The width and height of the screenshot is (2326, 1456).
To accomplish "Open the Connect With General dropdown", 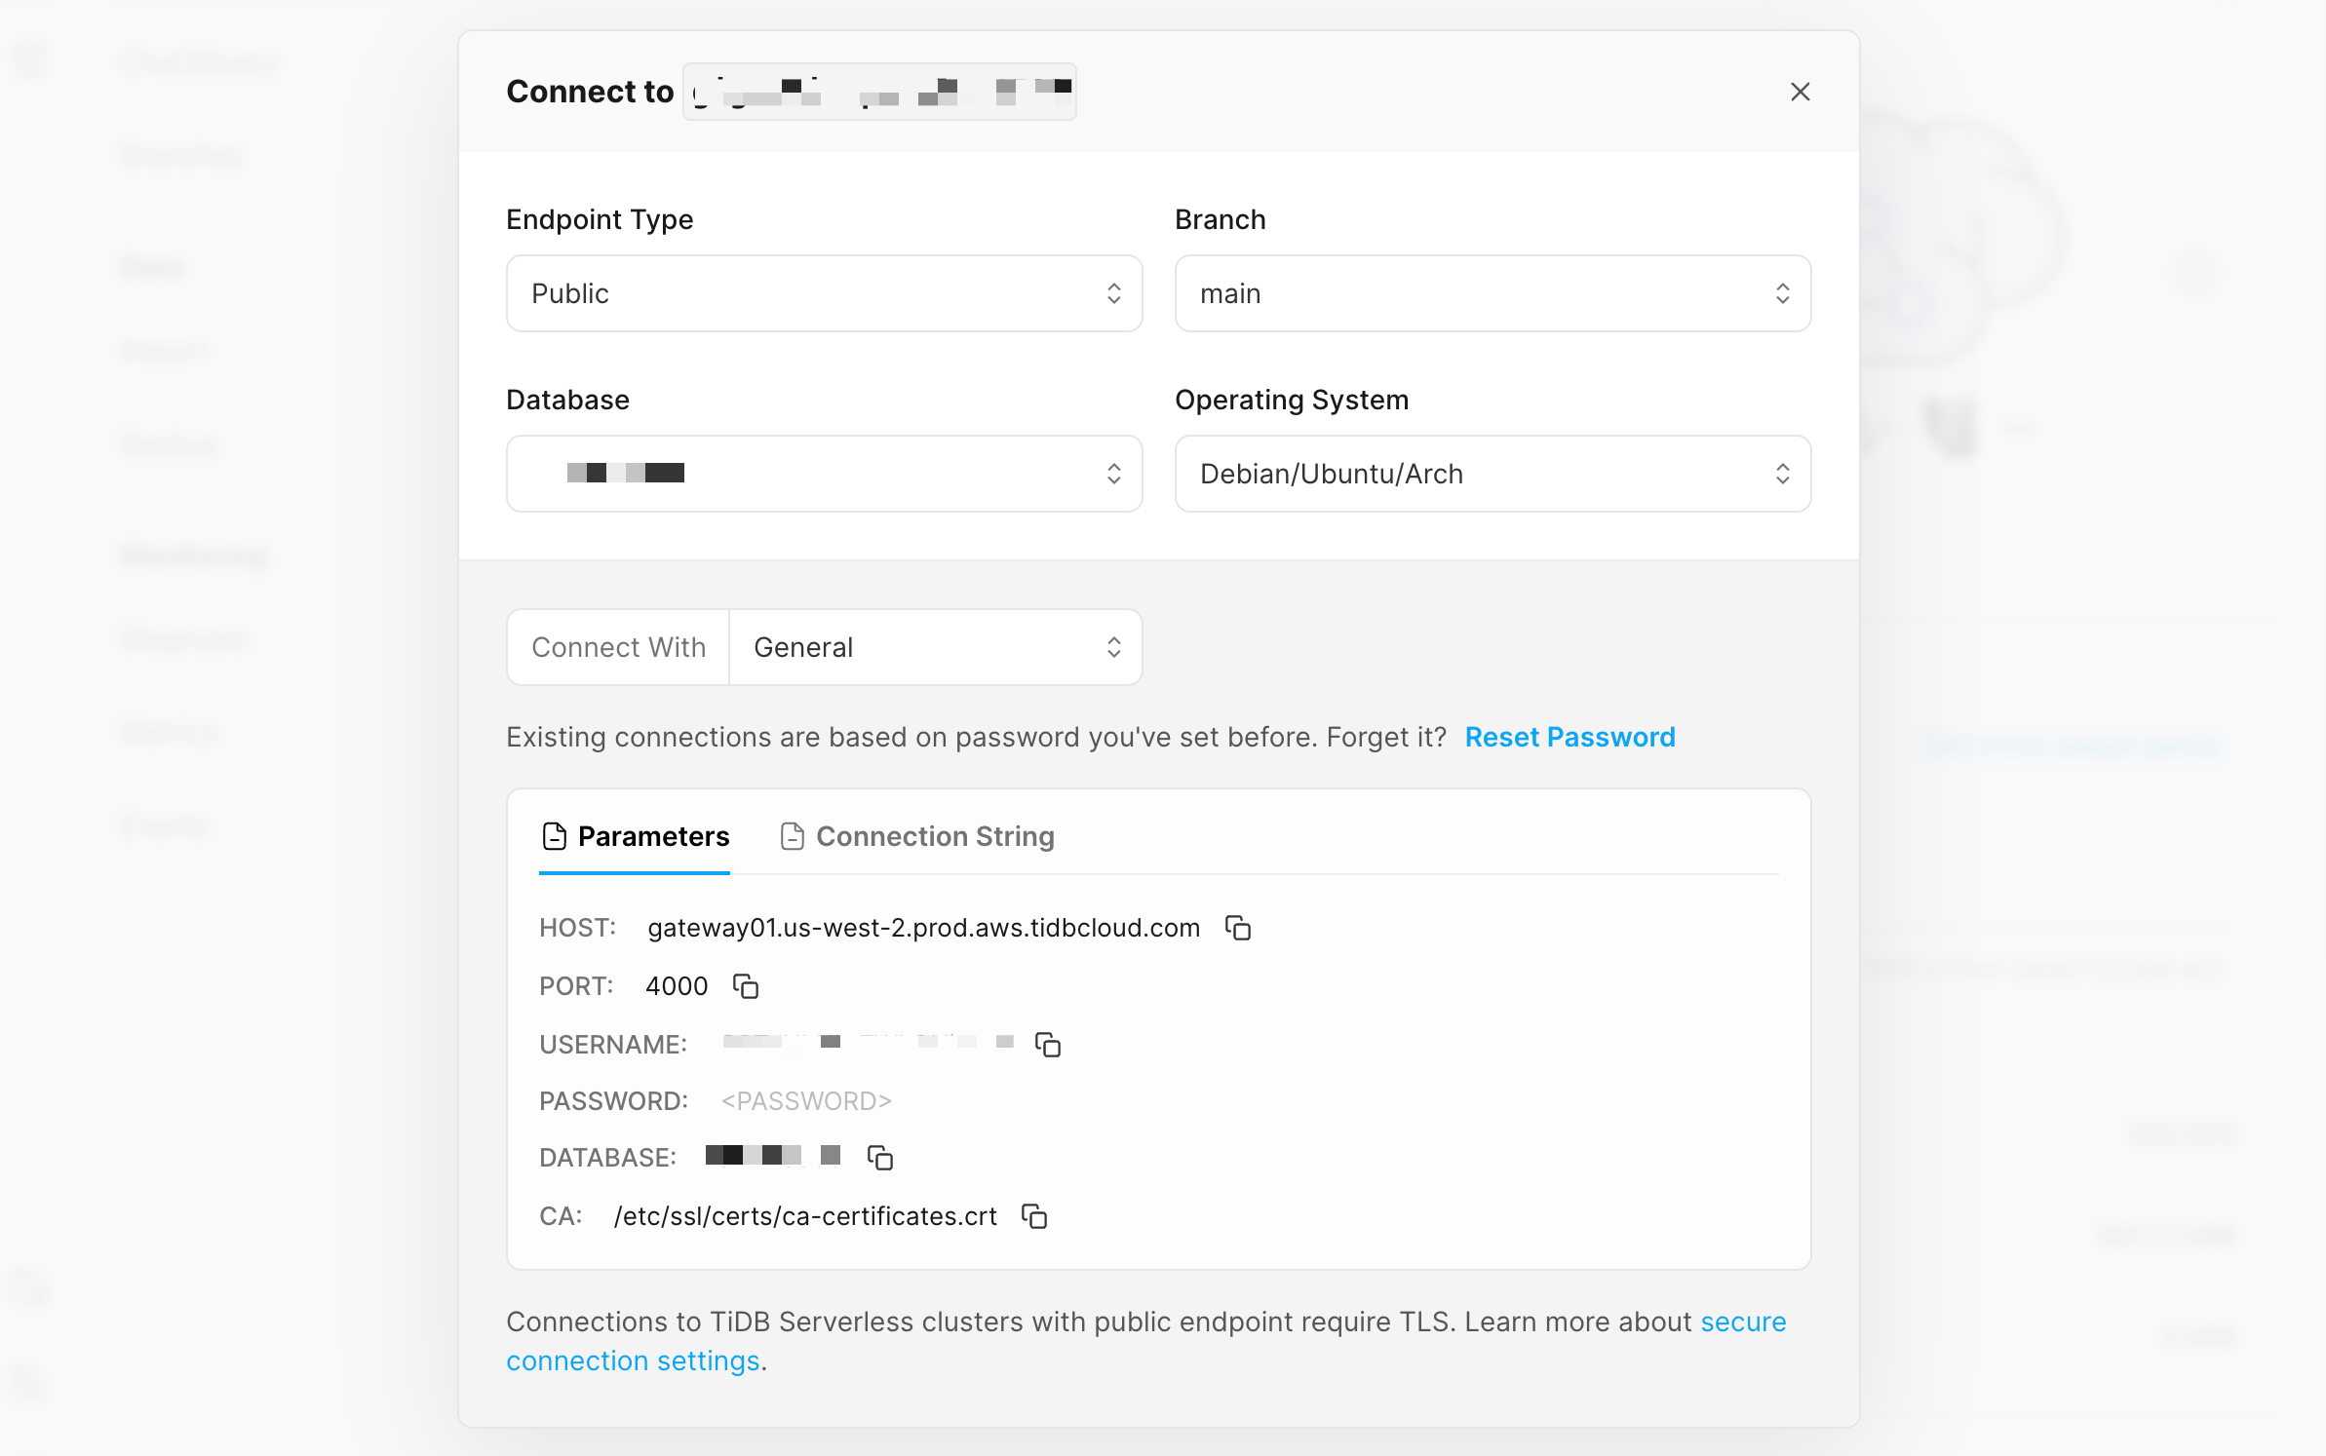I will (x=934, y=646).
